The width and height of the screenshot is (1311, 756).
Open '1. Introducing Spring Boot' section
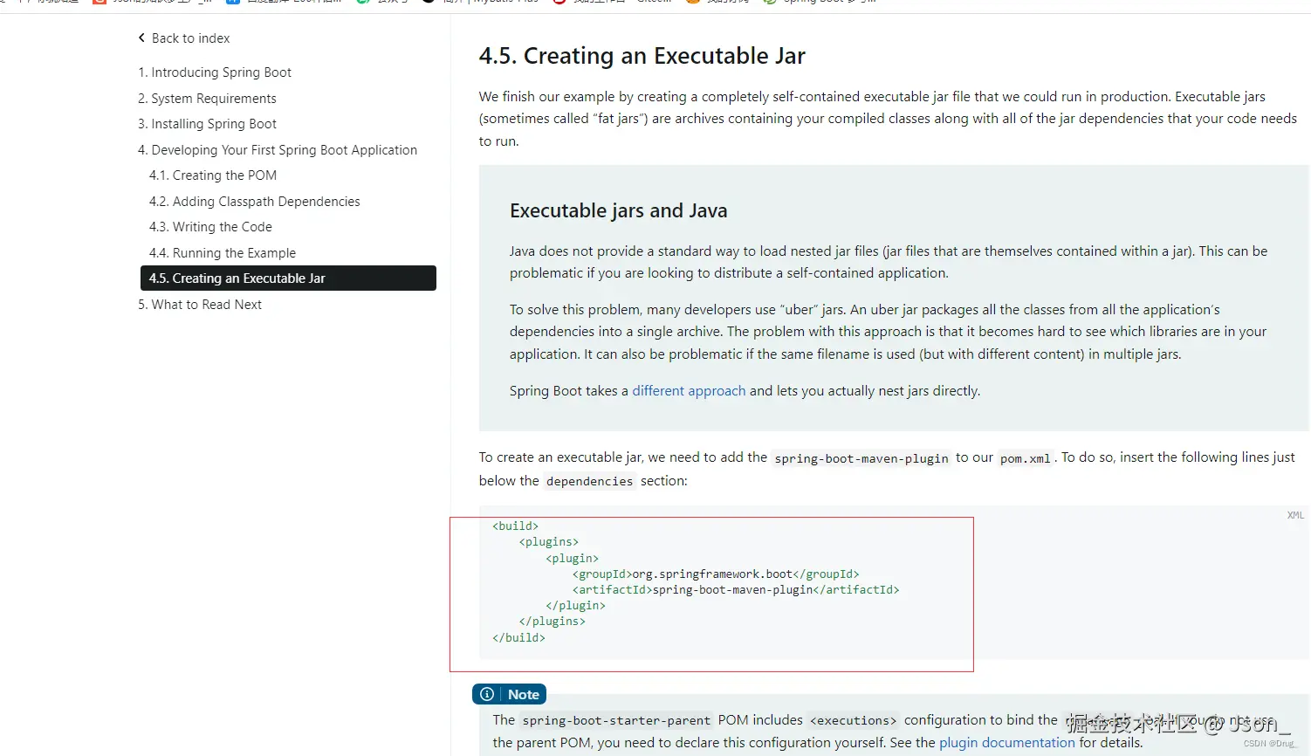tap(215, 72)
